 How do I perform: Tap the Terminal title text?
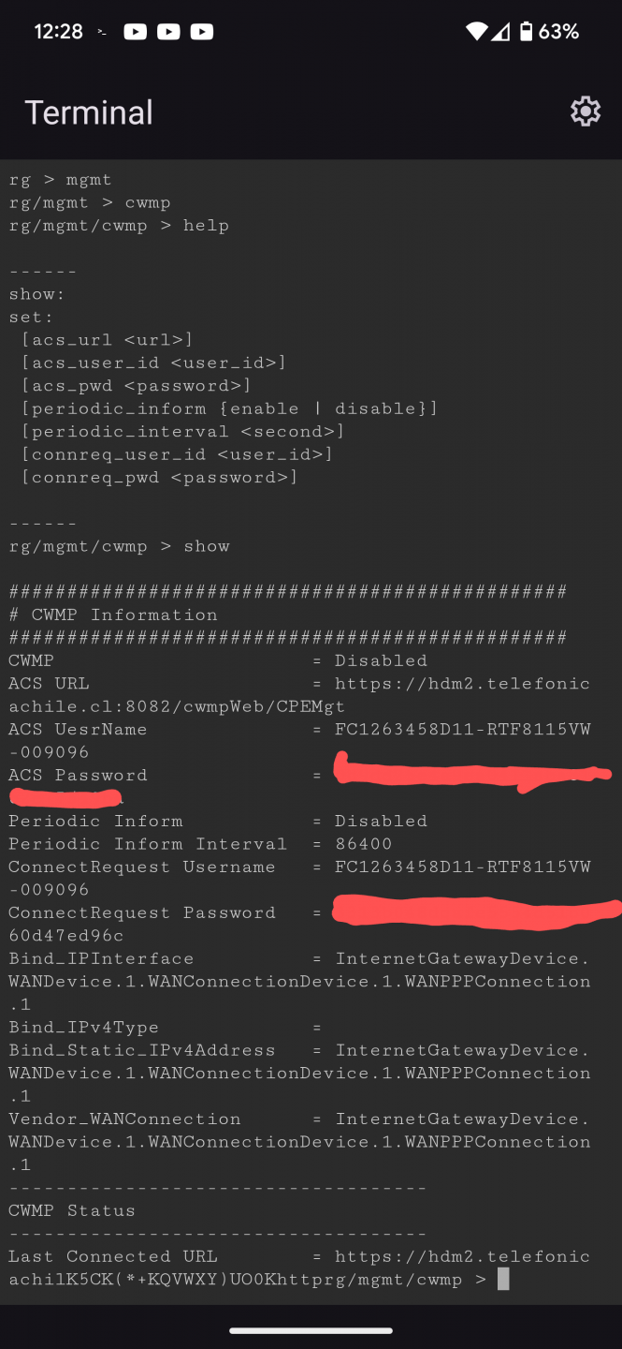pyautogui.click(x=89, y=112)
